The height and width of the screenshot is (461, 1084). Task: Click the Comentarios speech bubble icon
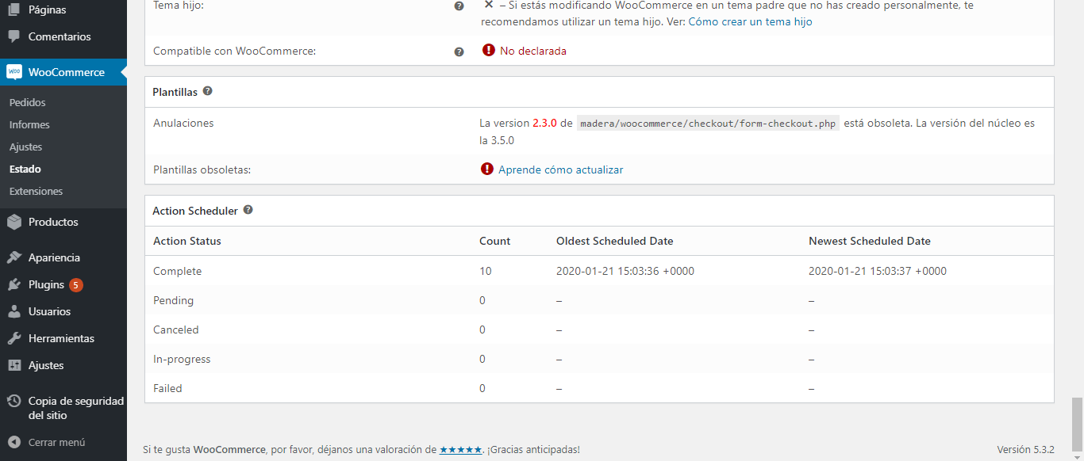[x=14, y=36]
